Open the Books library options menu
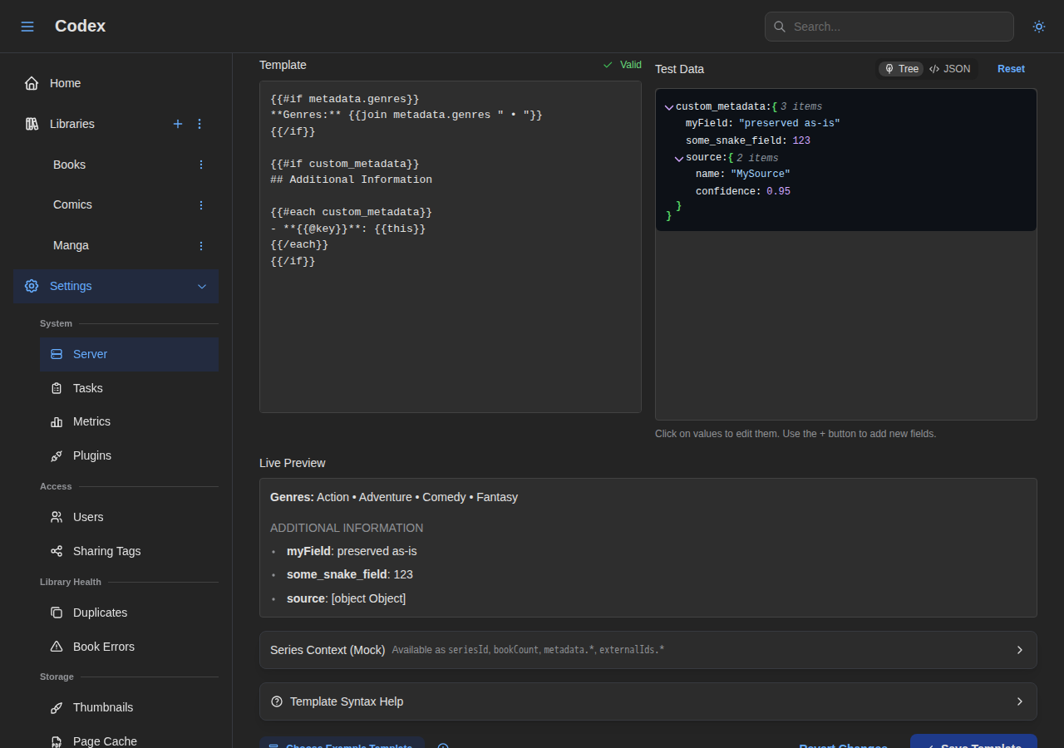Viewport: 1064px width, 748px height. [x=200, y=165]
